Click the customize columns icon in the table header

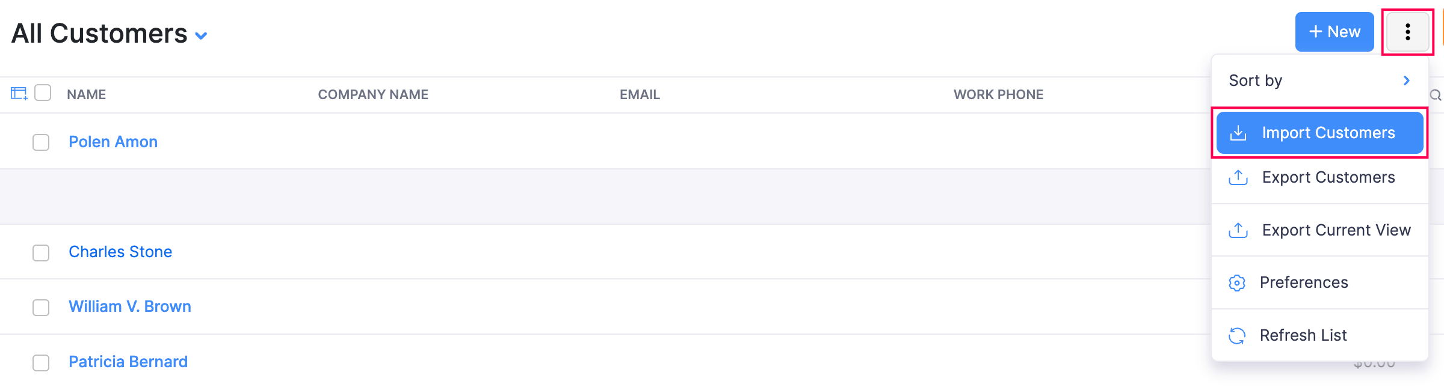coord(18,93)
